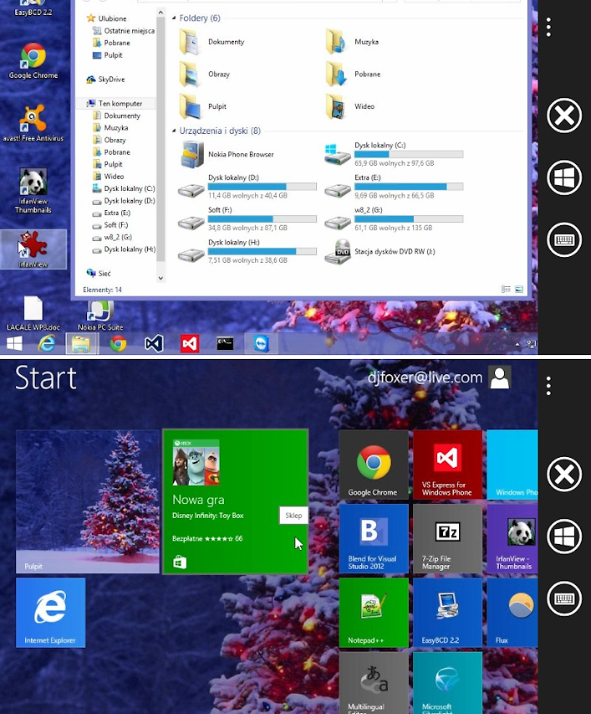Open the Pulpit desktop tile

[x=88, y=501]
